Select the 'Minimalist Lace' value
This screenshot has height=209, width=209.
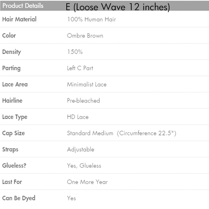(x=87, y=84)
